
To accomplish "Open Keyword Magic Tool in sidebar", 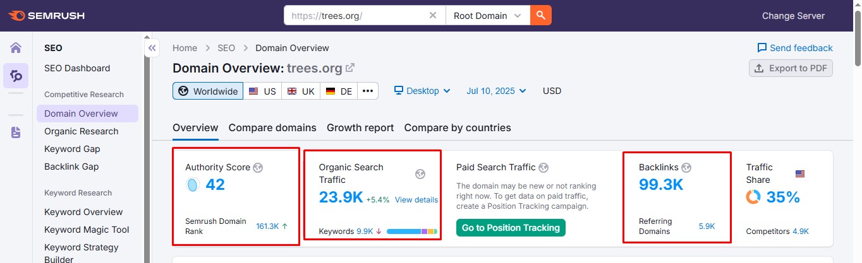I will pos(87,230).
